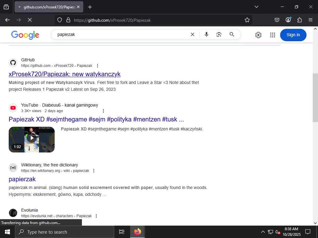This screenshot has height=238, width=318.
Task: Open Firefox View in the tab strip
Action: (6, 7)
